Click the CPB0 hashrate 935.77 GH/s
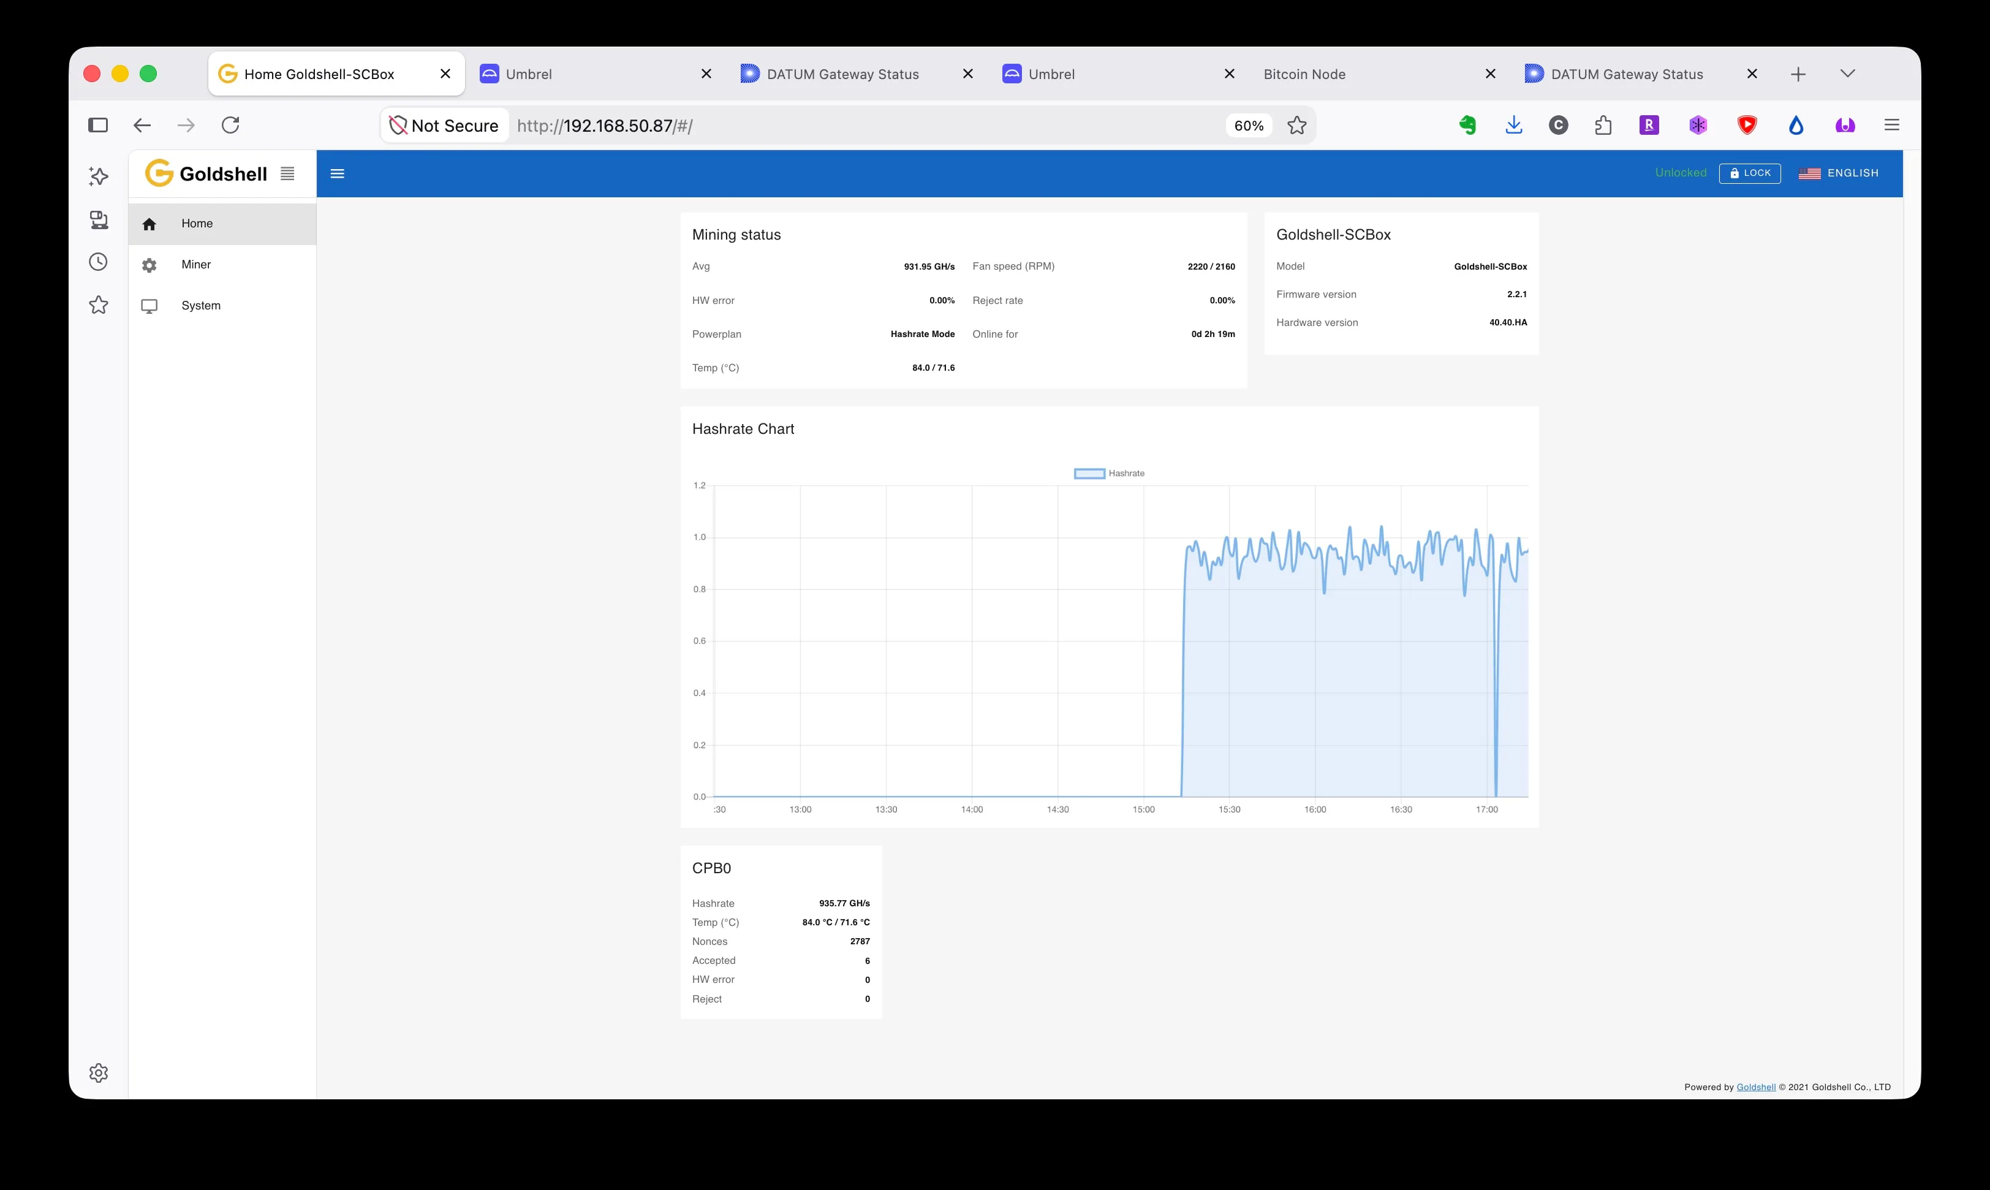The height and width of the screenshot is (1190, 1990). point(844,904)
